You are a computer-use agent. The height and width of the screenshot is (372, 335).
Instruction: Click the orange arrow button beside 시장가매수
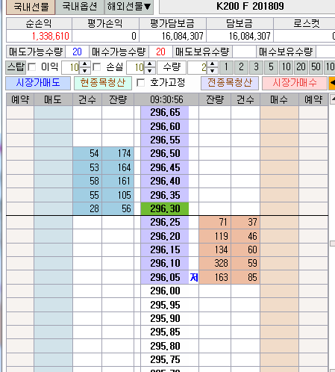332,83
